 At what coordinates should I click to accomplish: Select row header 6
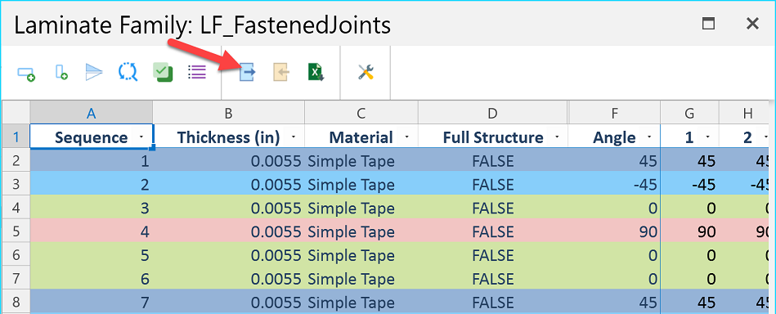[16, 255]
